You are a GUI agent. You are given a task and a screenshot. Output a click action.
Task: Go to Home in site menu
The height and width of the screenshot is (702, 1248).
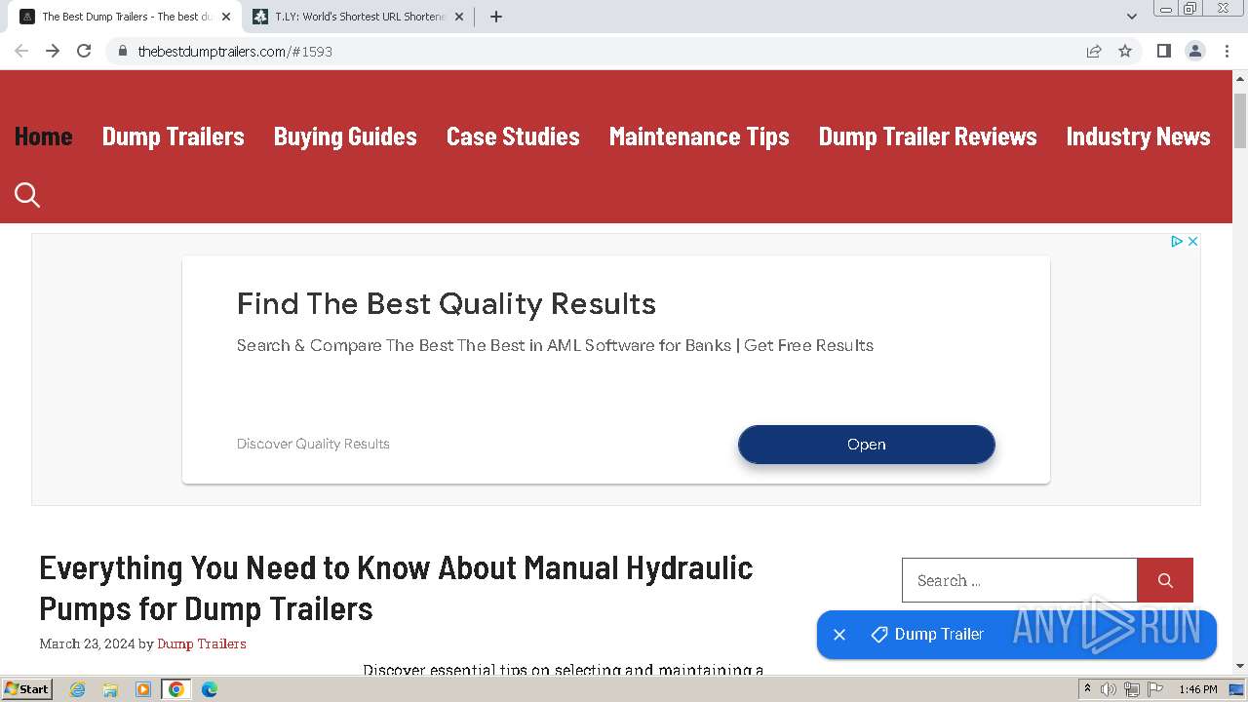pos(44,136)
